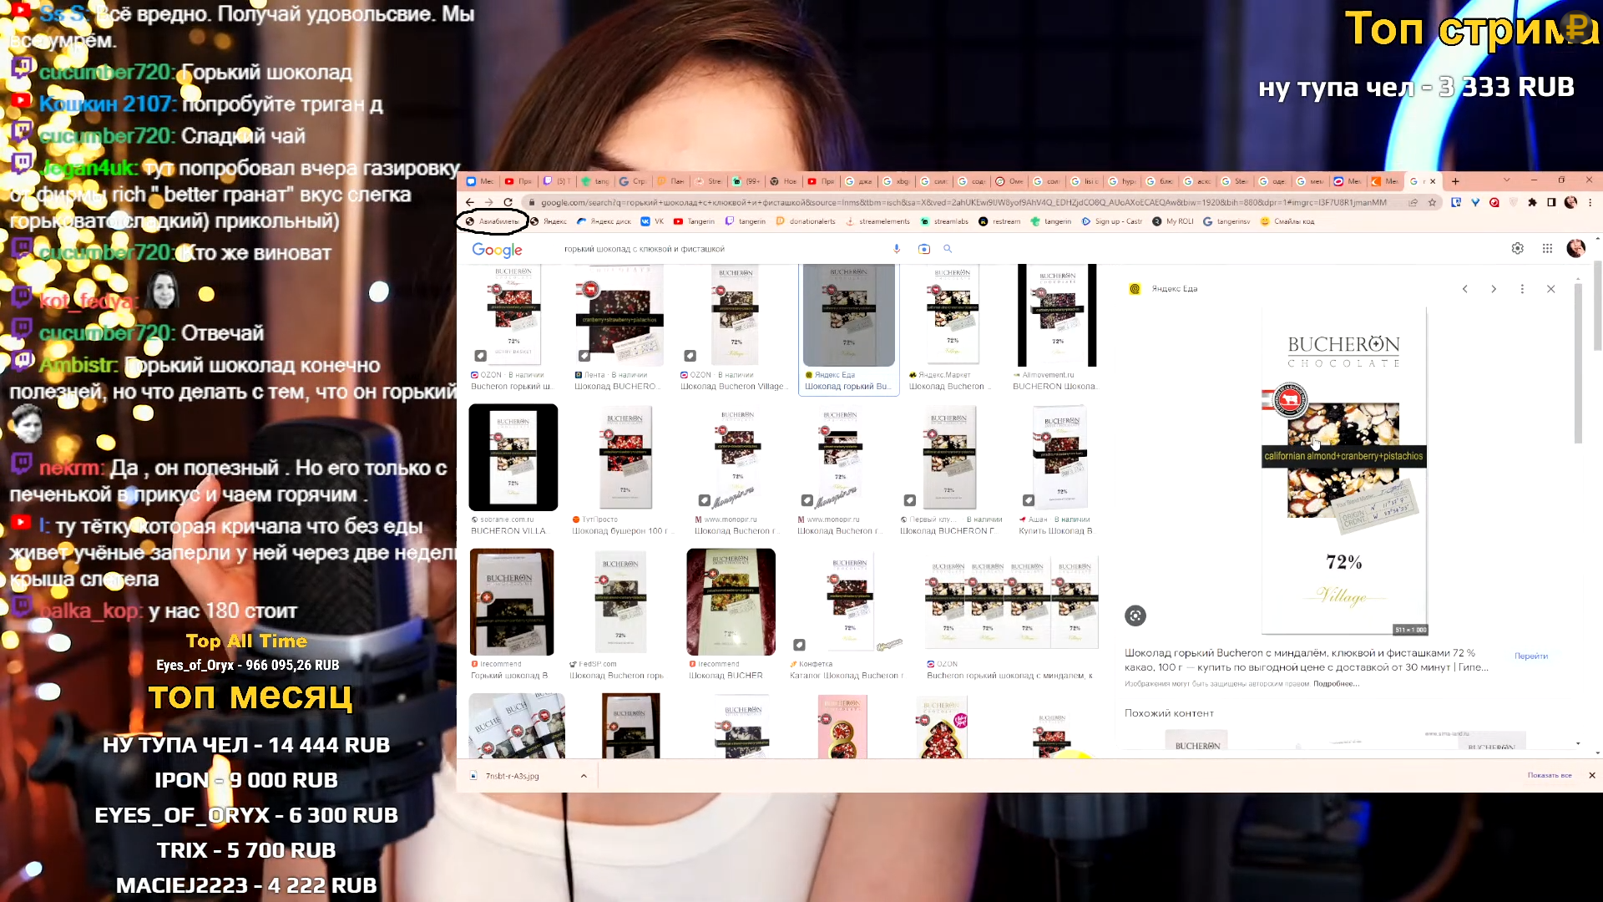Open the Chrome extensions puzzle icon
This screenshot has width=1603, height=902.
(1532, 202)
